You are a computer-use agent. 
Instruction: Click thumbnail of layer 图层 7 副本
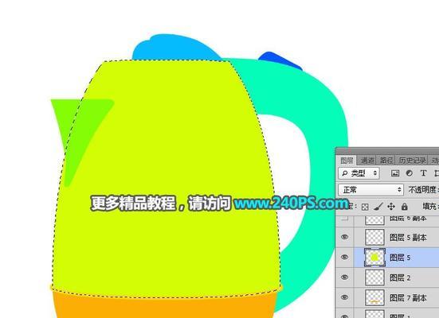tap(374, 297)
